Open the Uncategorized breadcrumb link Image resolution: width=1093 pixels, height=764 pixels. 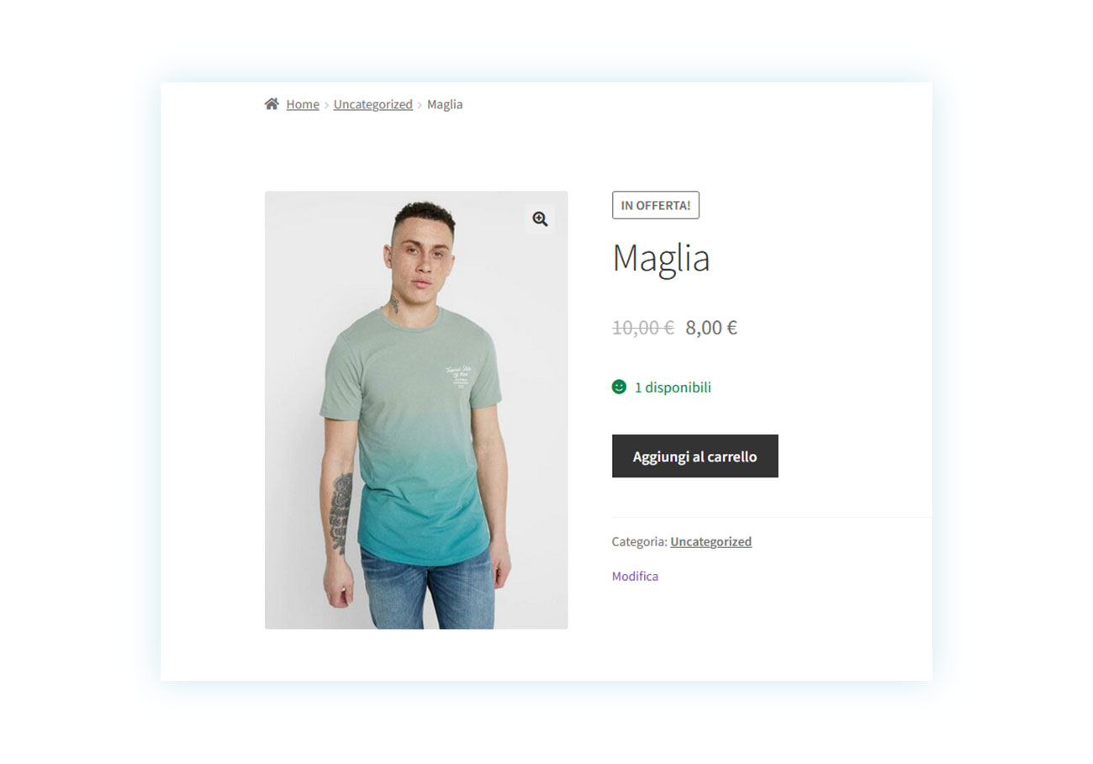[373, 104]
